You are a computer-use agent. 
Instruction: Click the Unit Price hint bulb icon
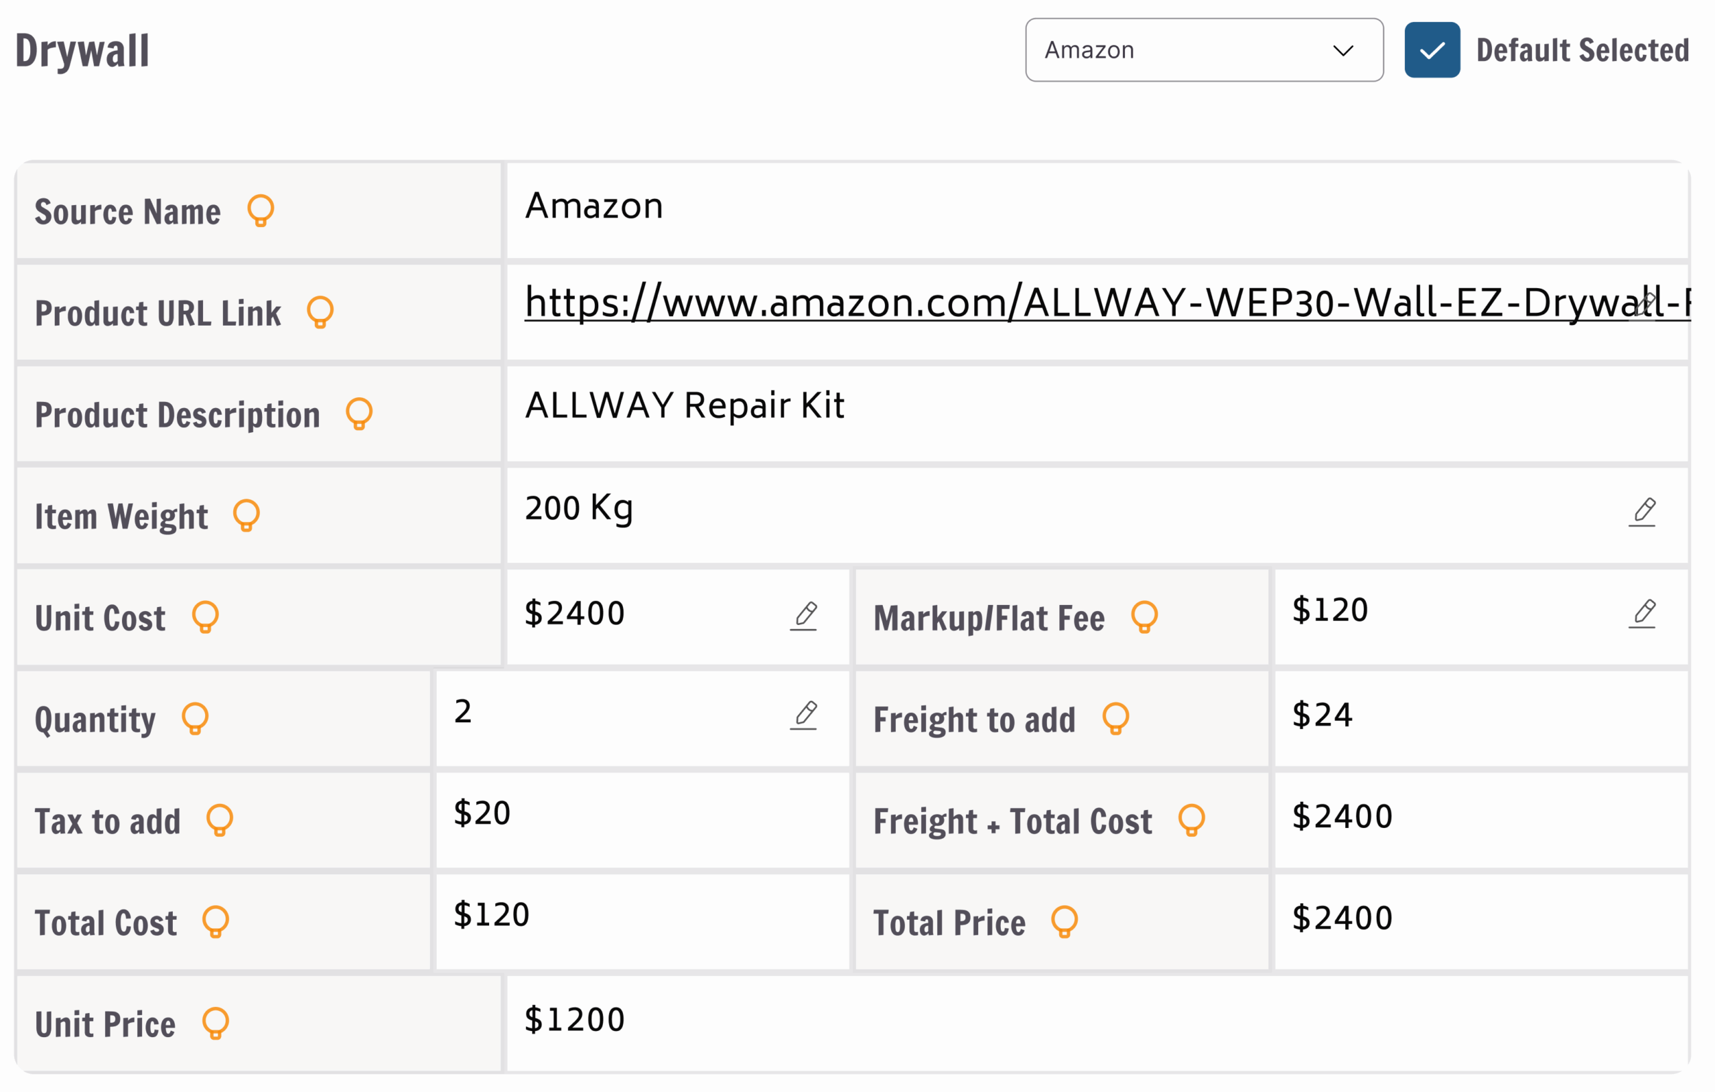pyautogui.click(x=216, y=1024)
